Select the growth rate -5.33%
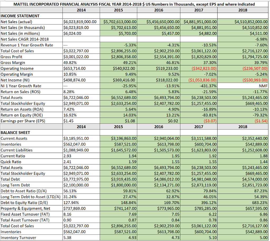Image resolution: width=270 pixels, height=241 pixels. click(130, 45)
